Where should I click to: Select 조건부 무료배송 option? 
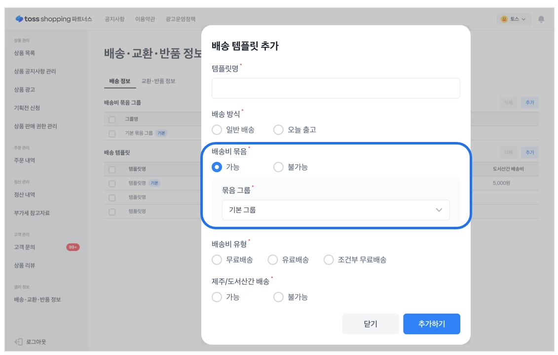329,260
